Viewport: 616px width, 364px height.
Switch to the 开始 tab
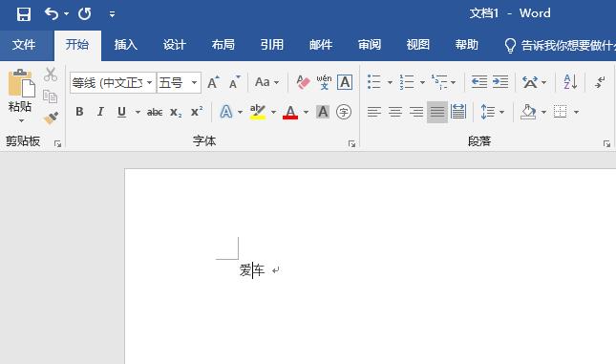coord(77,45)
